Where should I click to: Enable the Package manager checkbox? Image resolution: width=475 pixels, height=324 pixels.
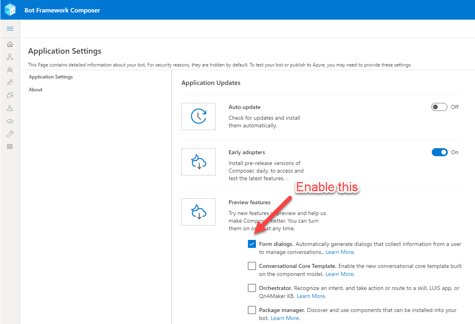(252, 310)
